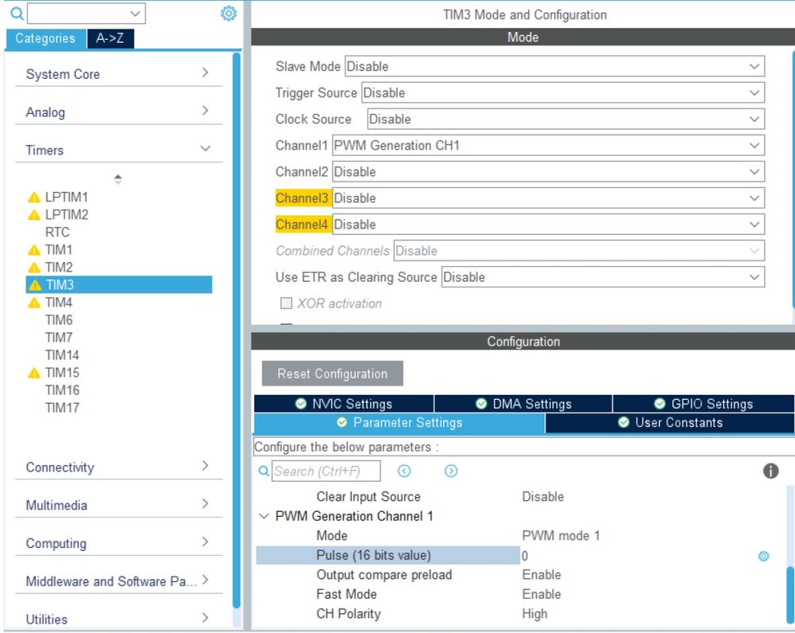Screen dimensions: 795x633
Task: Open the settings gear above categories
Action: point(228,14)
